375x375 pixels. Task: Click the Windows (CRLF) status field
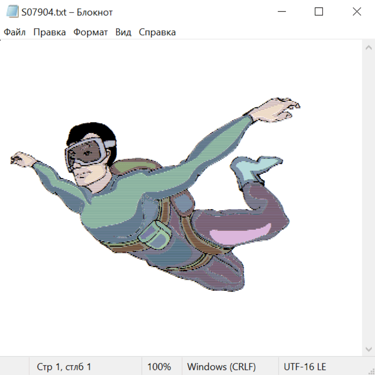pos(221,367)
